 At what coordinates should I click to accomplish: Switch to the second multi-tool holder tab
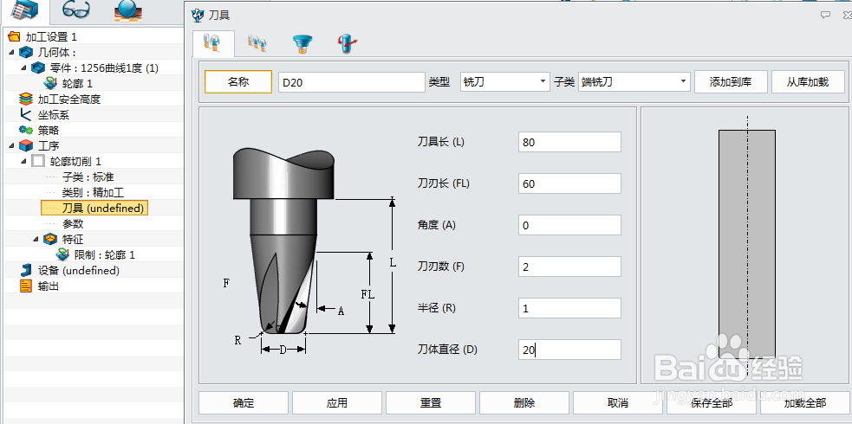point(257,43)
